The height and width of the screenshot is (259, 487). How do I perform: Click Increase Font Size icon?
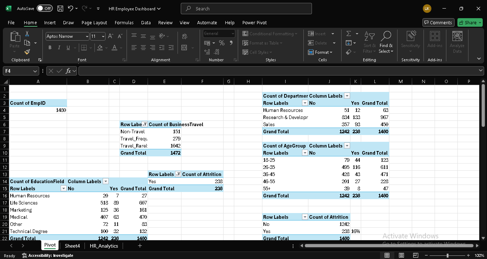111,36
